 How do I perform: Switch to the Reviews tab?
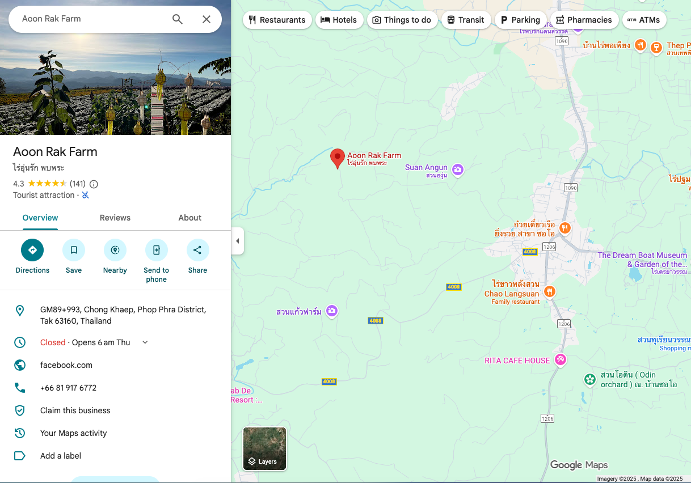115,218
